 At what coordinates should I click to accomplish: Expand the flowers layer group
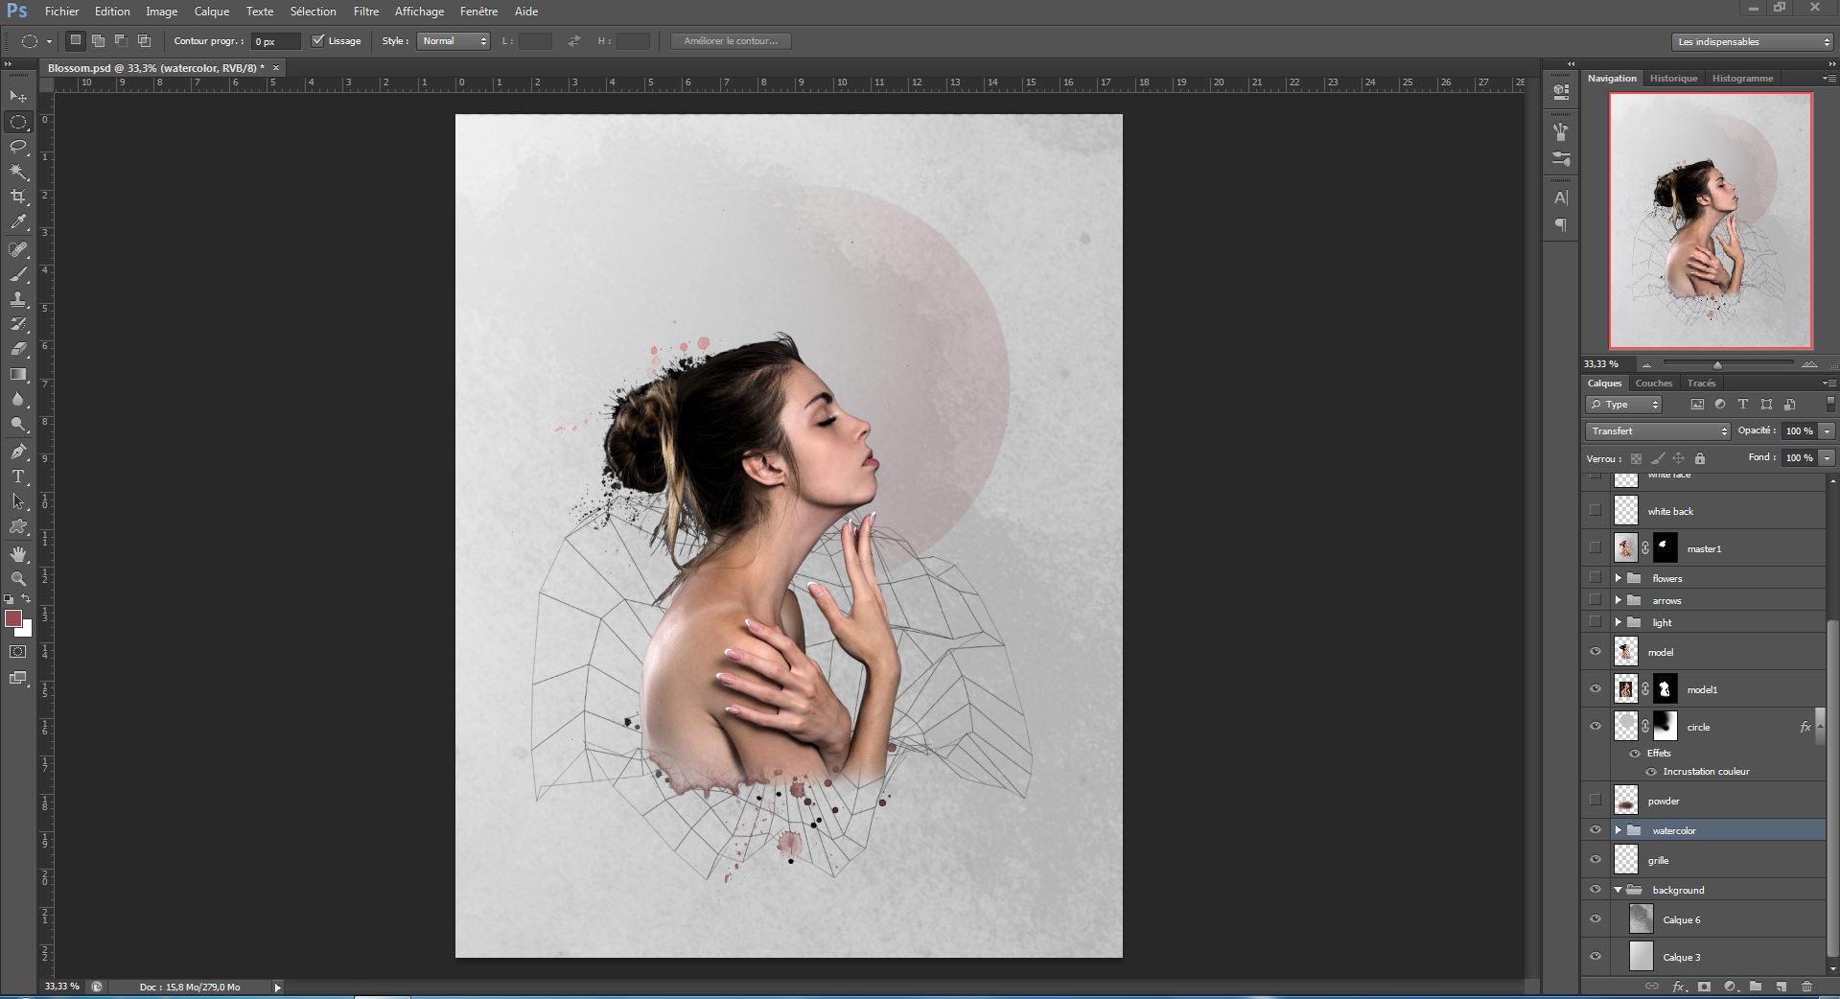pyautogui.click(x=1619, y=578)
